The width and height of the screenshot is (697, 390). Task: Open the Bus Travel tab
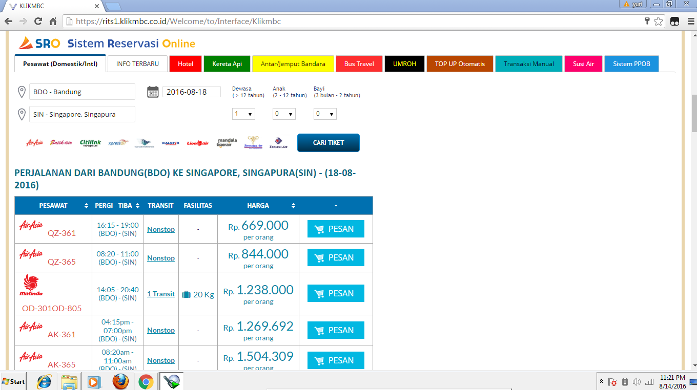coord(359,63)
